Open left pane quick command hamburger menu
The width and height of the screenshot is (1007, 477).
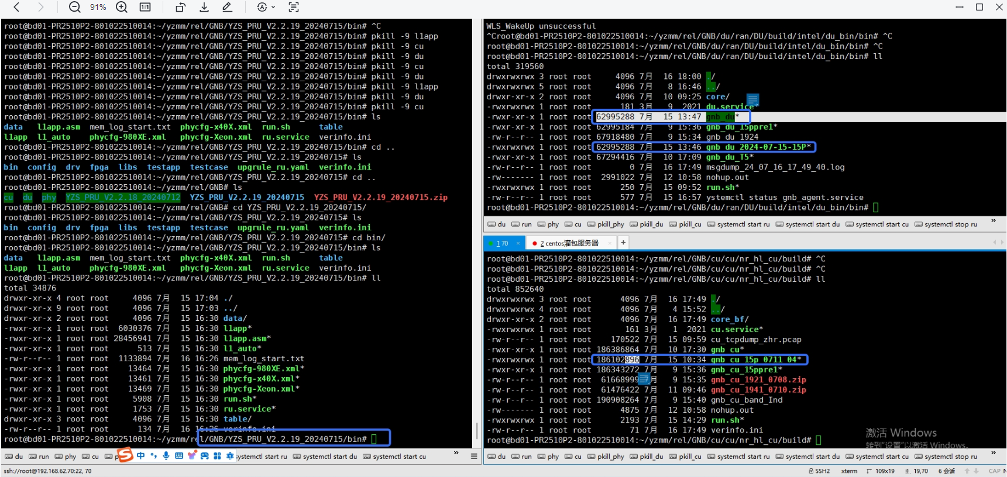tap(474, 456)
